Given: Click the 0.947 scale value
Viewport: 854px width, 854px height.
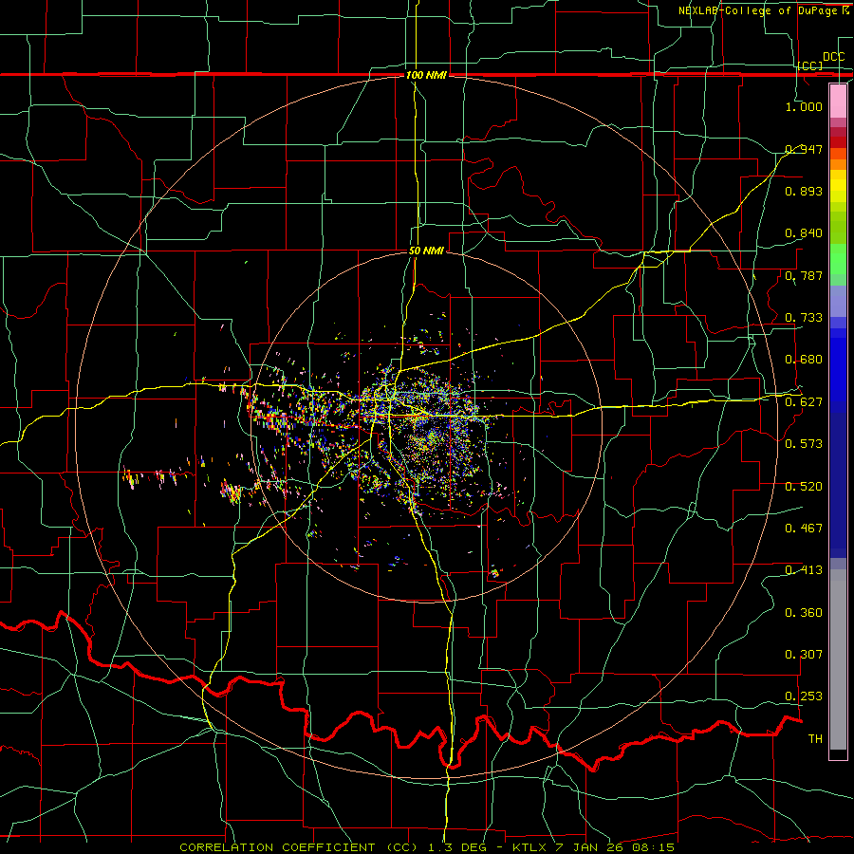Looking at the screenshot, I should (x=804, y=149).
